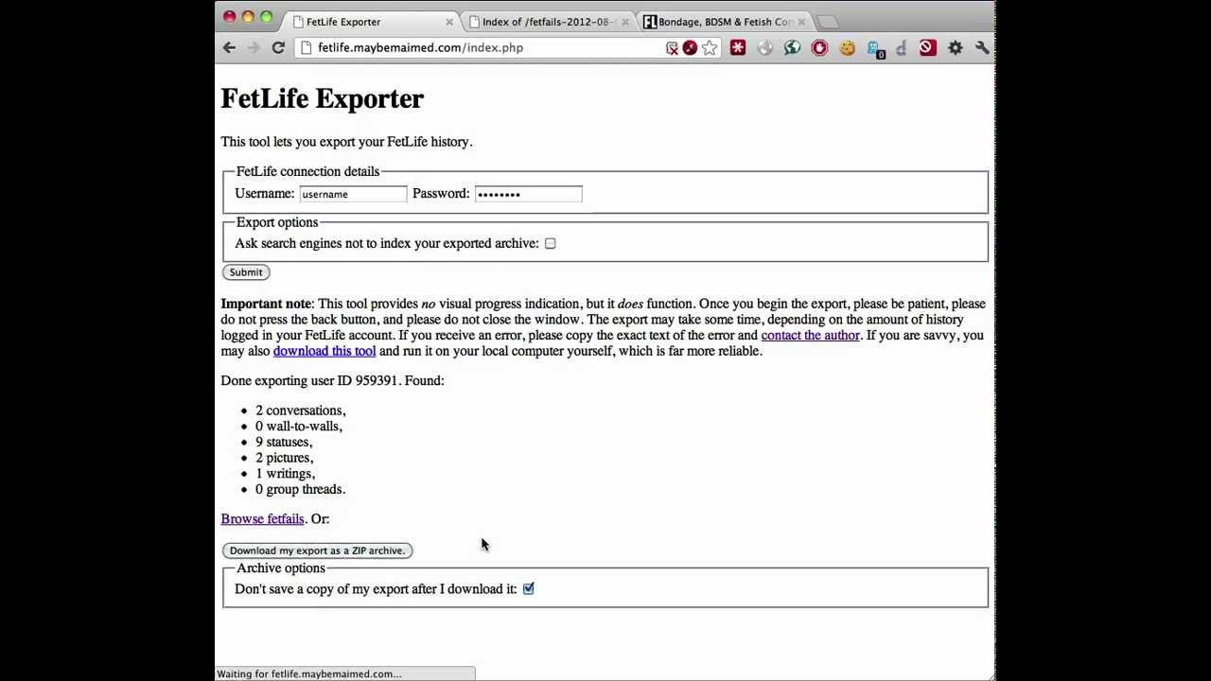Click Download my export as a ZIP archive
This screenshot has height=681, width=1211.
(317, 550)
